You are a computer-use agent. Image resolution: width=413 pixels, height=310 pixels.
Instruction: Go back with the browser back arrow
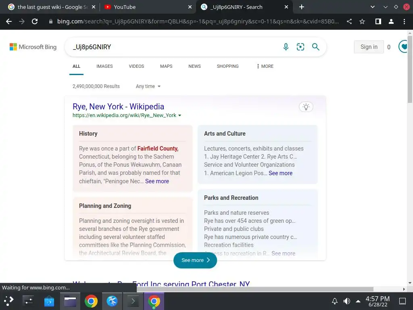click(9, 21)
